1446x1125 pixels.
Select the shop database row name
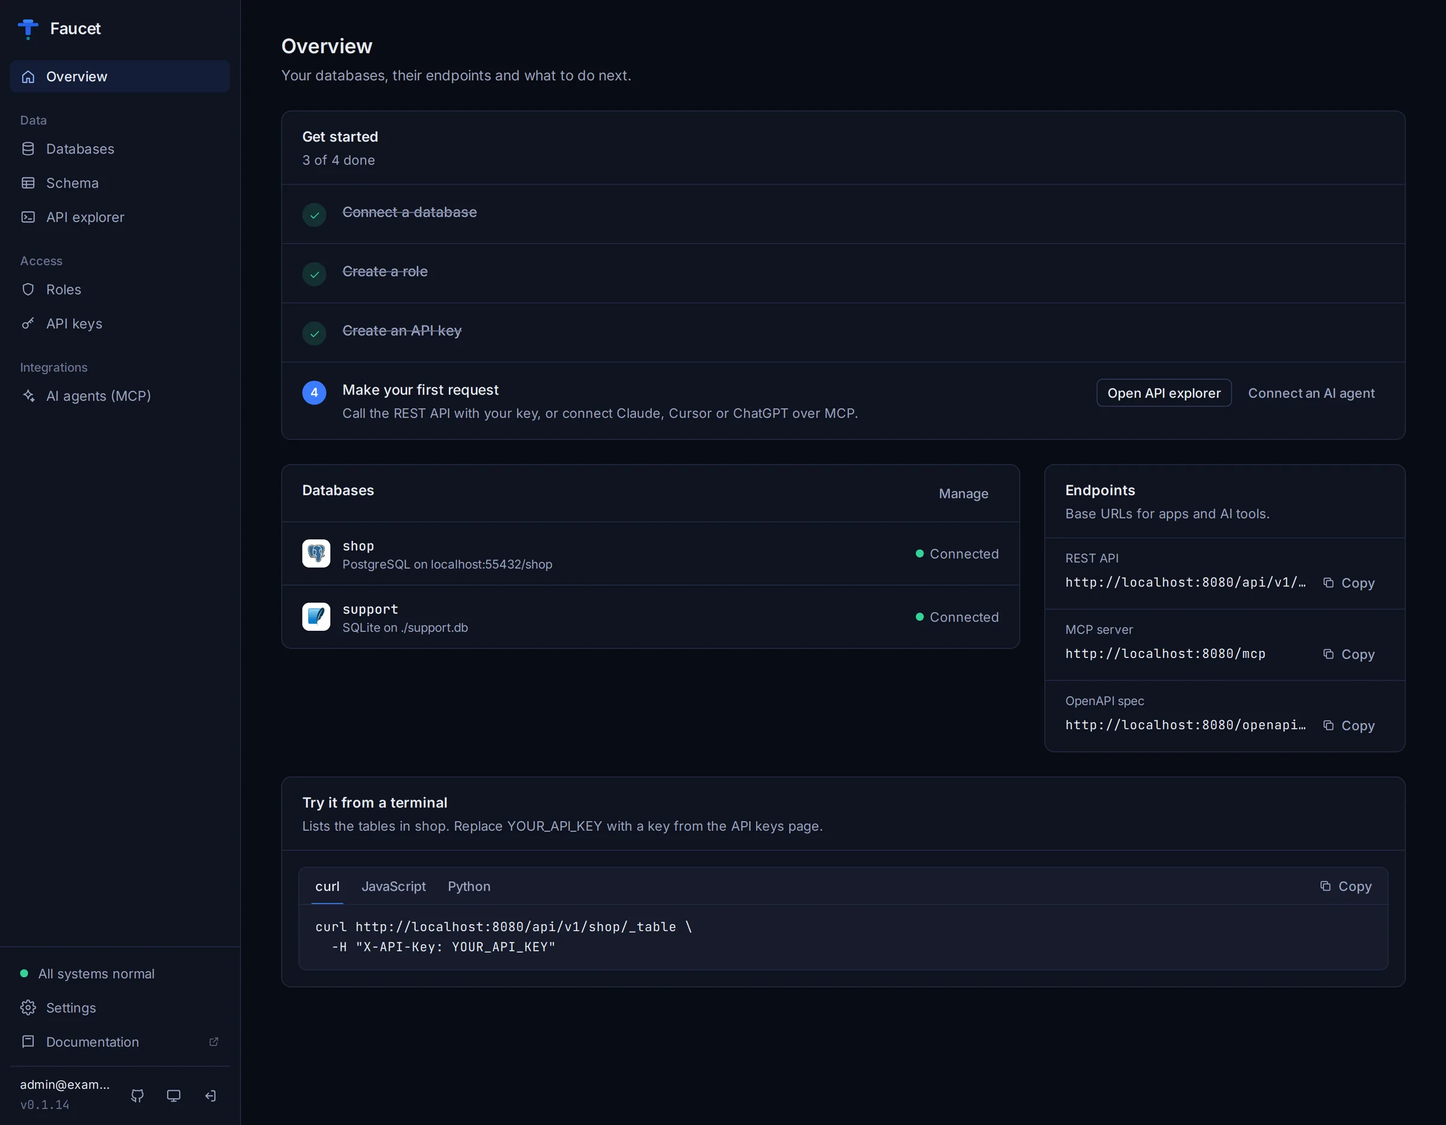click(358, 545)
